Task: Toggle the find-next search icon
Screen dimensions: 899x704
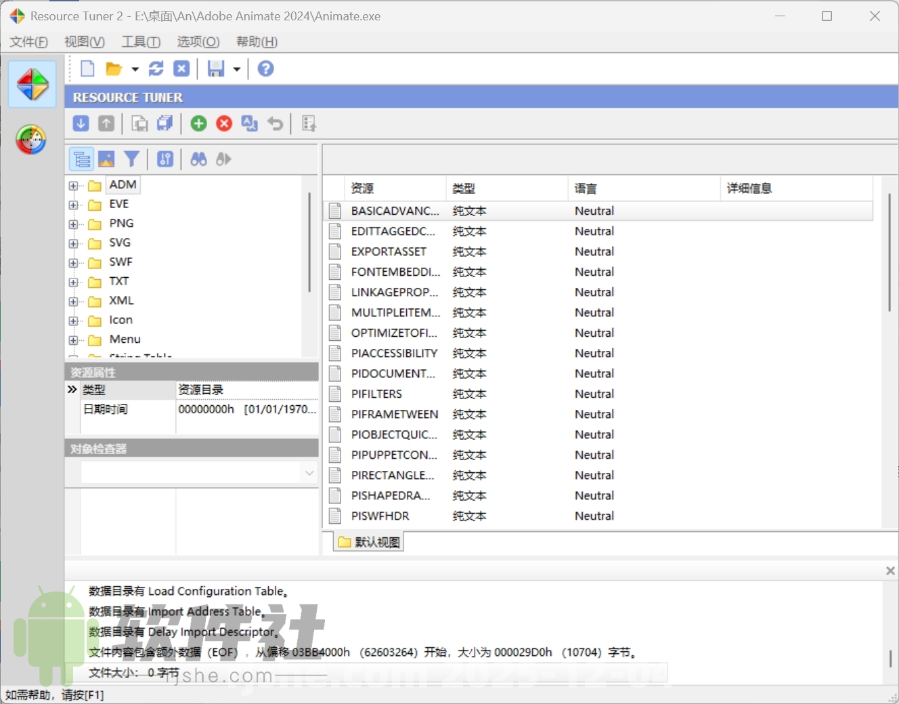Action: (223, 159)
